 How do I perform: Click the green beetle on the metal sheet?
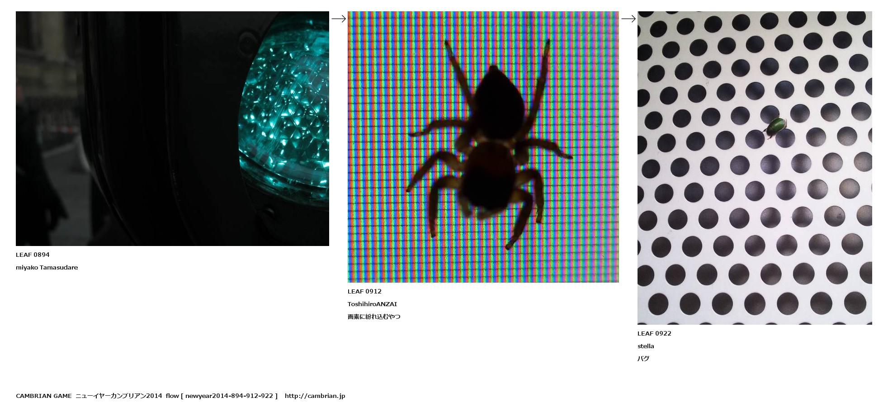coord(777,126)
